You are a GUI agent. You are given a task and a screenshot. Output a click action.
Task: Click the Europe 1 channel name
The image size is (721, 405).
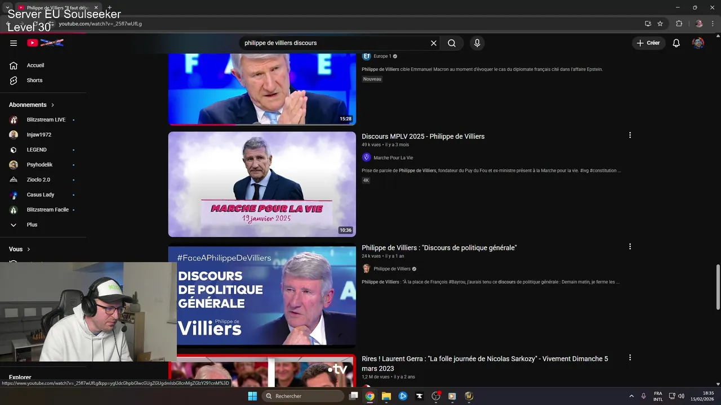(x=382, y=56)
